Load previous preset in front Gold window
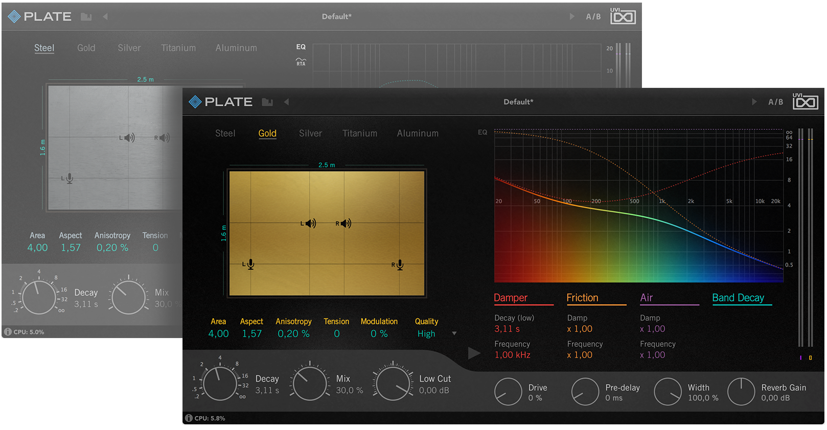Image resolution: width=827 pixels, height=430 pixels. point(286,102)
